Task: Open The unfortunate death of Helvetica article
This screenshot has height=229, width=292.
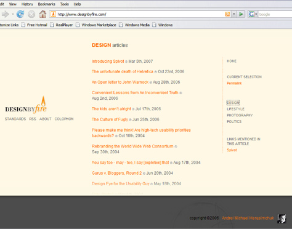Action: (123, 71)
